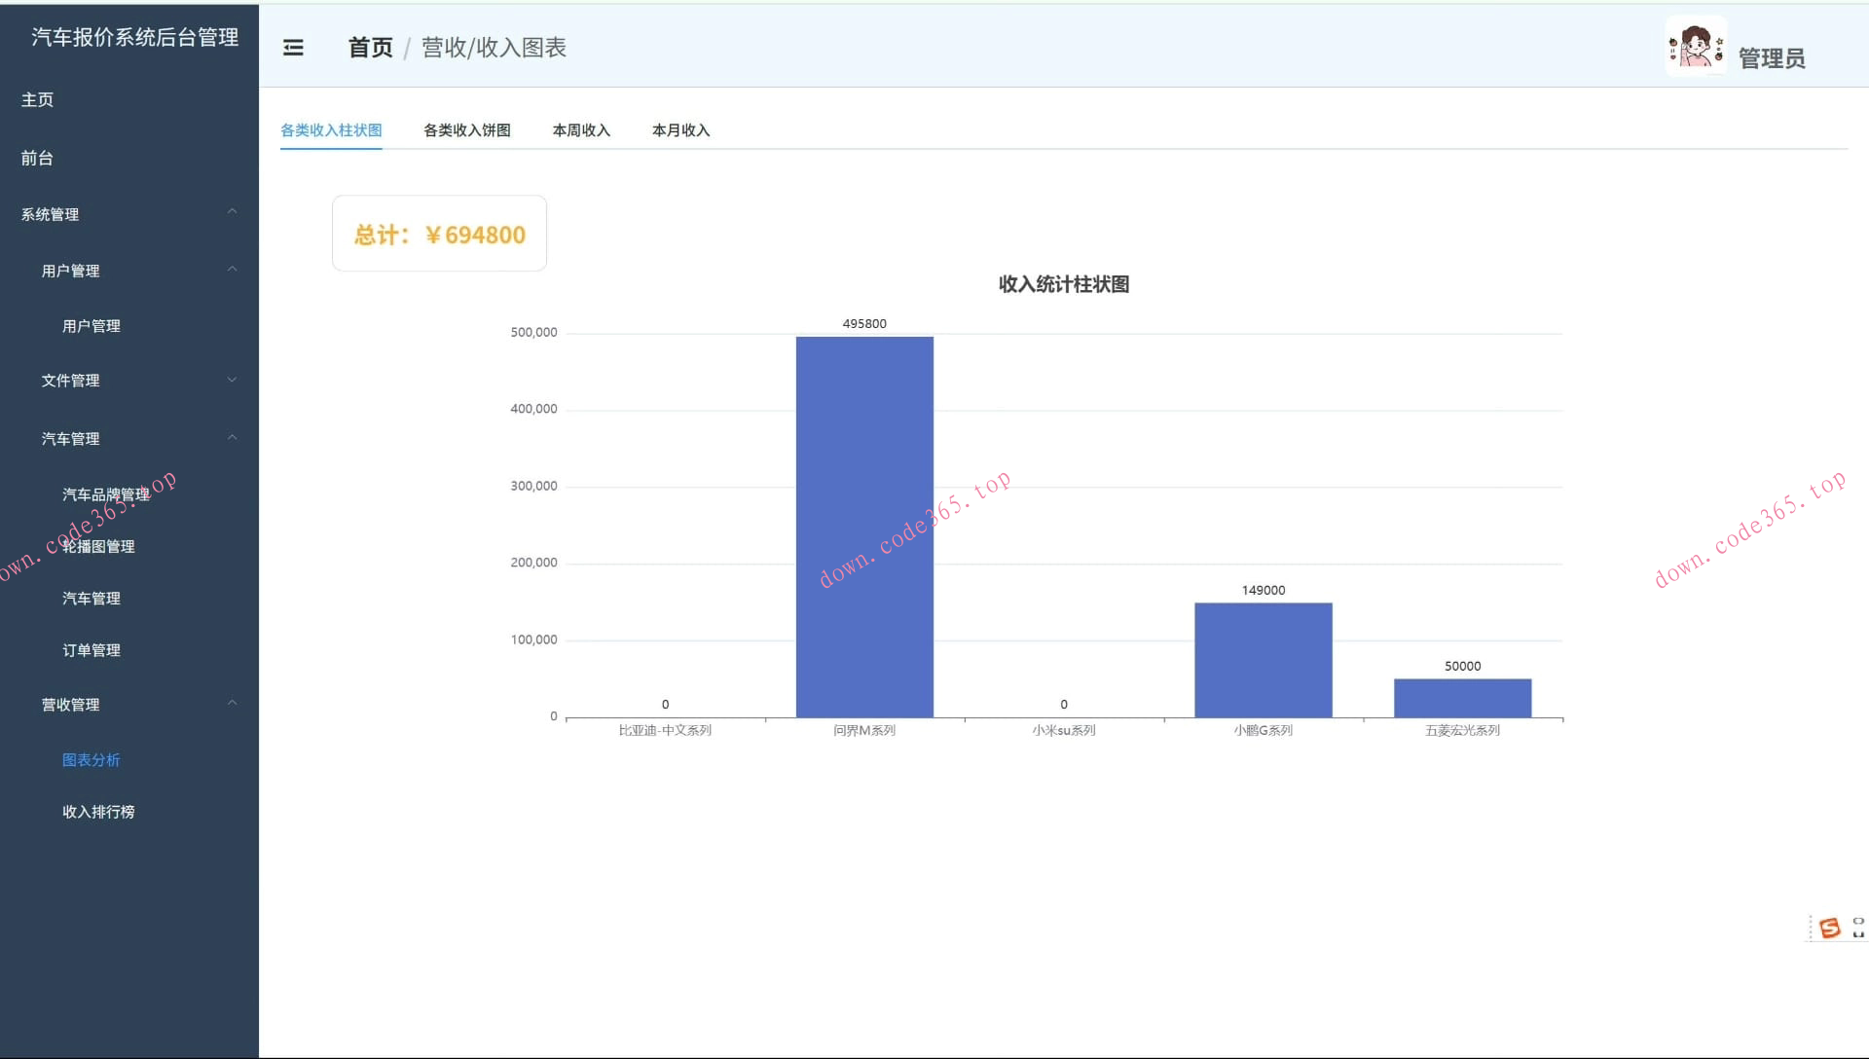Click the sidebar collapse hamburger icon

293,48
